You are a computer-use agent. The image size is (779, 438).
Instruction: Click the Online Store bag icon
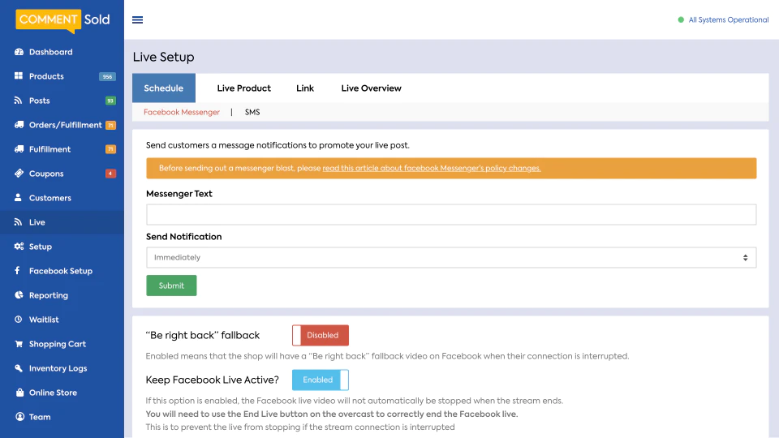(x=19, y=393)
